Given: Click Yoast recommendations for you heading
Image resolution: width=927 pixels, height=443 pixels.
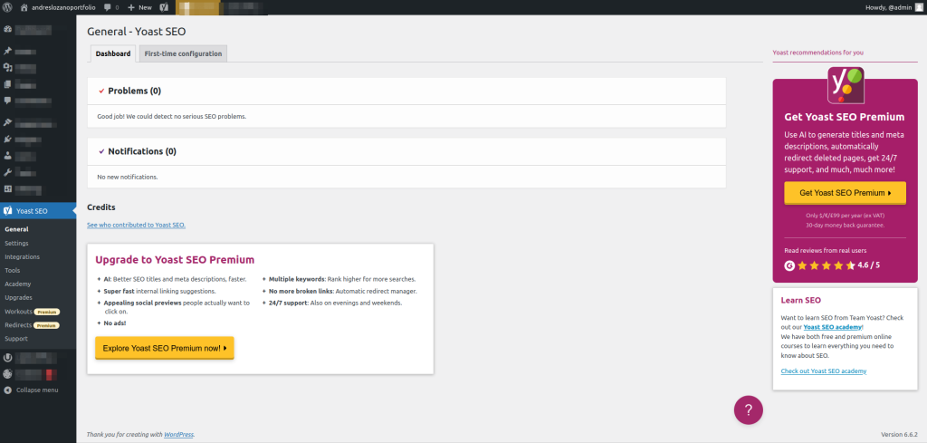Looking at the screenshot, I should click(x=817, y=52).
